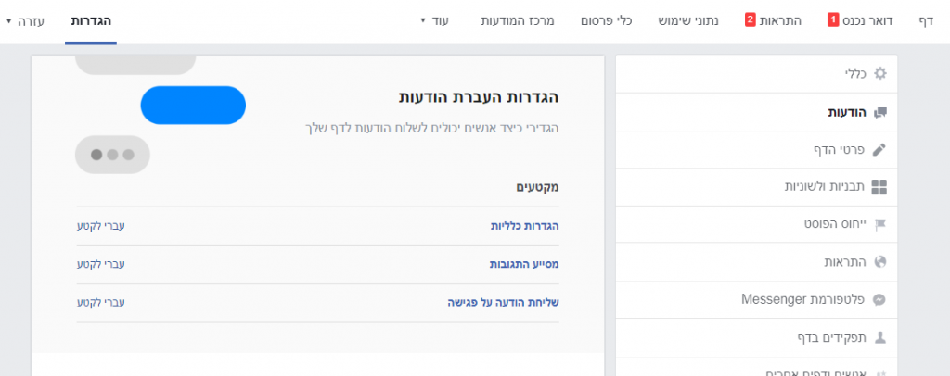Click עברי לקטע in the מסייע התגובות row
Viewport: 950px width, 376px height.
100,264
